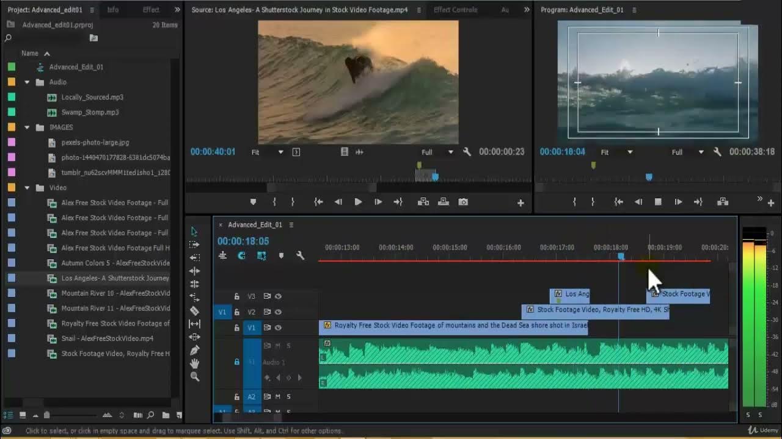This screenshot has height=439, width=782.
Task: Mute track A2 with the M button
Action: pyautogui.click(x=277, y=397)
